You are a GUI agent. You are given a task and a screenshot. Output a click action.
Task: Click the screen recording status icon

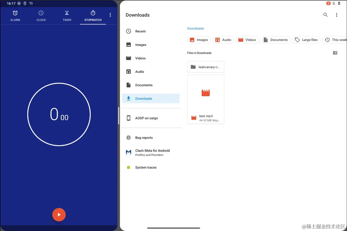click(328, 3)
